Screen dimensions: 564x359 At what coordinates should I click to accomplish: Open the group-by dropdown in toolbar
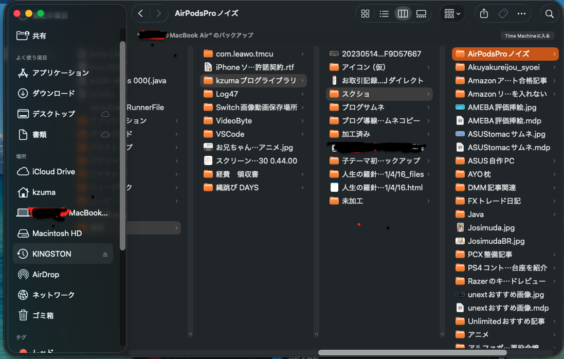click(452, 14)
